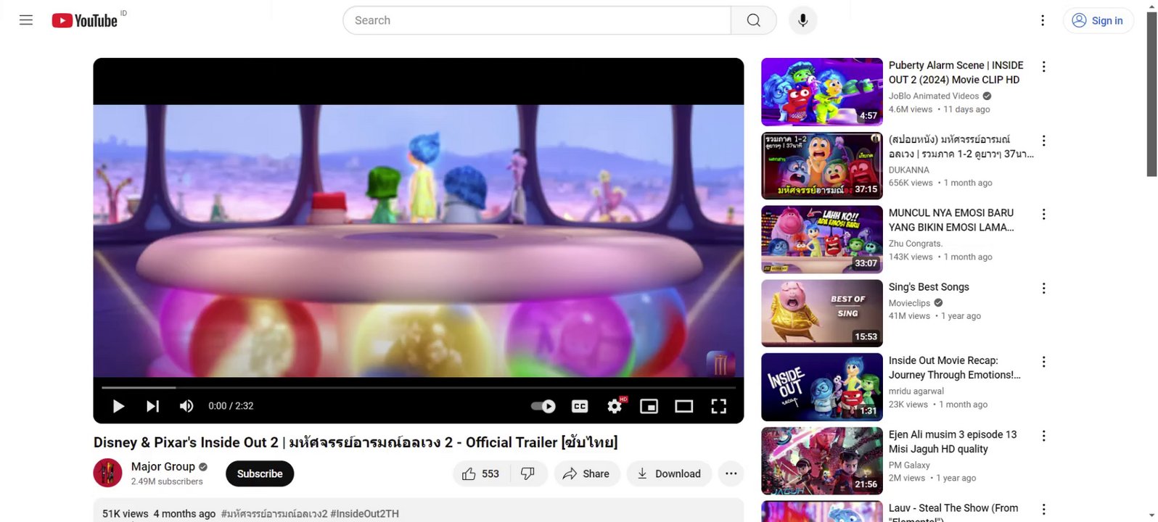Viewport: 1158px width, 522px height.
Task: Open Movieclips channel name
Action: [x=909, y=303]
